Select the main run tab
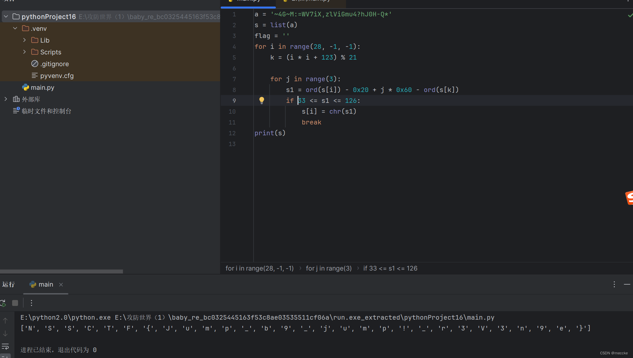 click(x=45, y=285)
